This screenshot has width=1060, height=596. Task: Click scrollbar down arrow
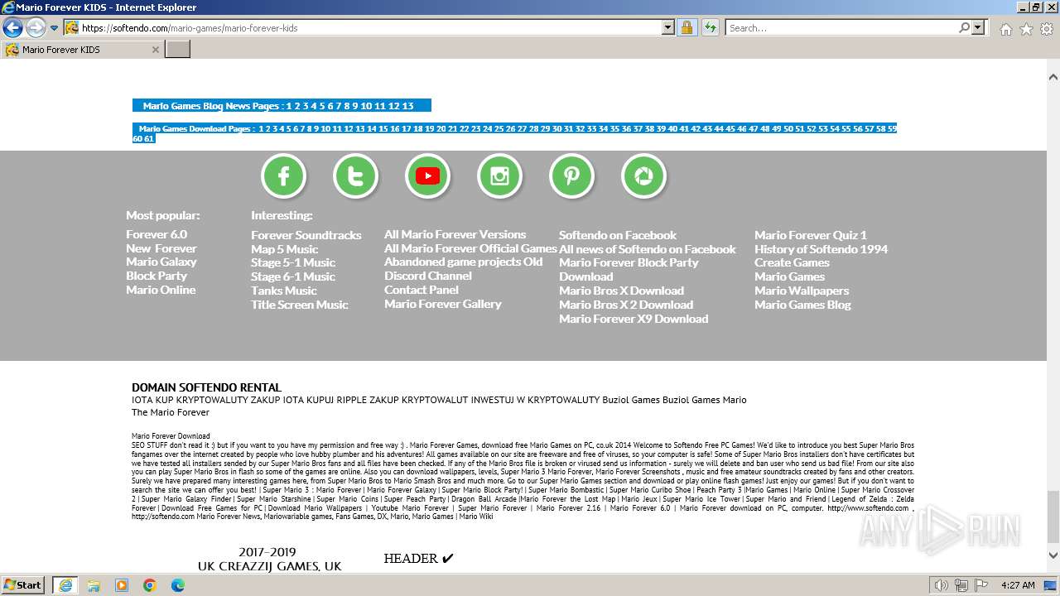click(1053, 555)
